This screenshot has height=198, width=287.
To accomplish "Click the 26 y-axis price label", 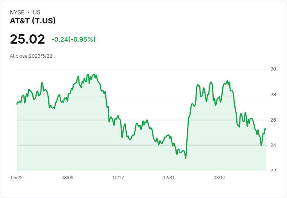I will coord(273,120).
